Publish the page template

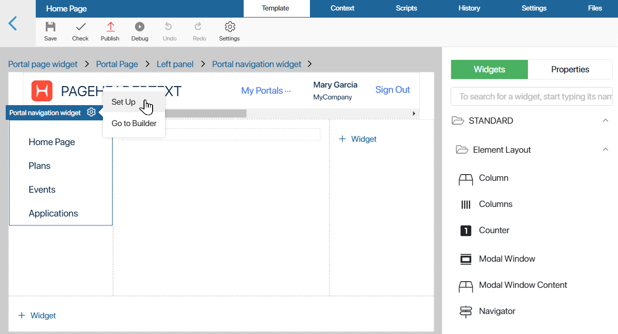tap(110, 27)
